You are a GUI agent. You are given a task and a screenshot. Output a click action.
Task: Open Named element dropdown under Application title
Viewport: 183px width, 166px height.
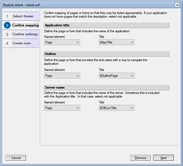pyautogui.click(x=62, y=42)
